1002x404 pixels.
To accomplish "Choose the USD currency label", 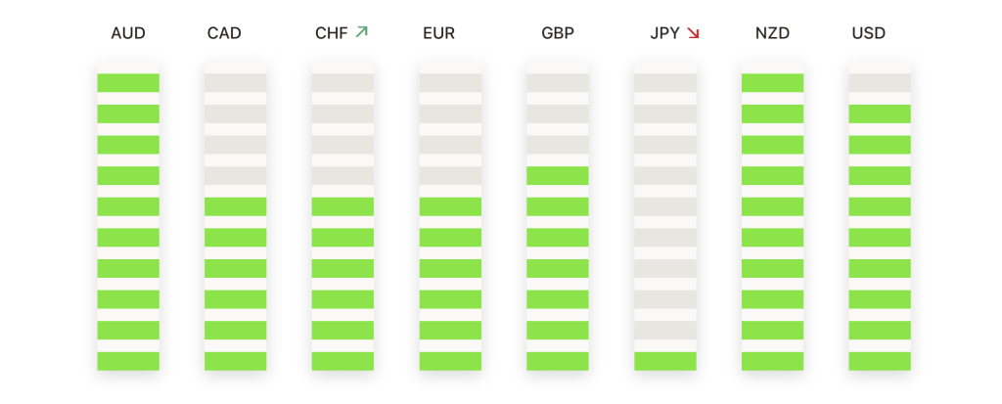I will [869, 33].
